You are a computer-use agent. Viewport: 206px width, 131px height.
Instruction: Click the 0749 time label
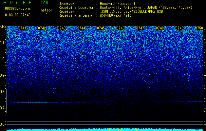179,28
